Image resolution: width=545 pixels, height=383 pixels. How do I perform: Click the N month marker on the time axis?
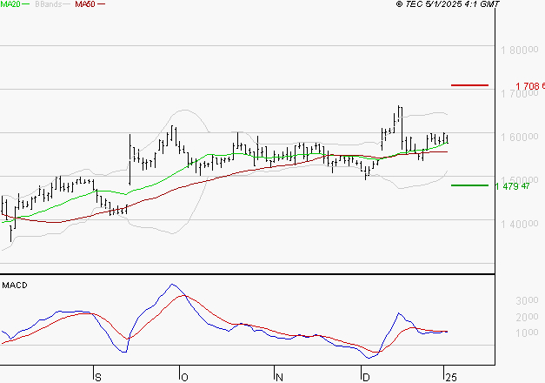279,378
